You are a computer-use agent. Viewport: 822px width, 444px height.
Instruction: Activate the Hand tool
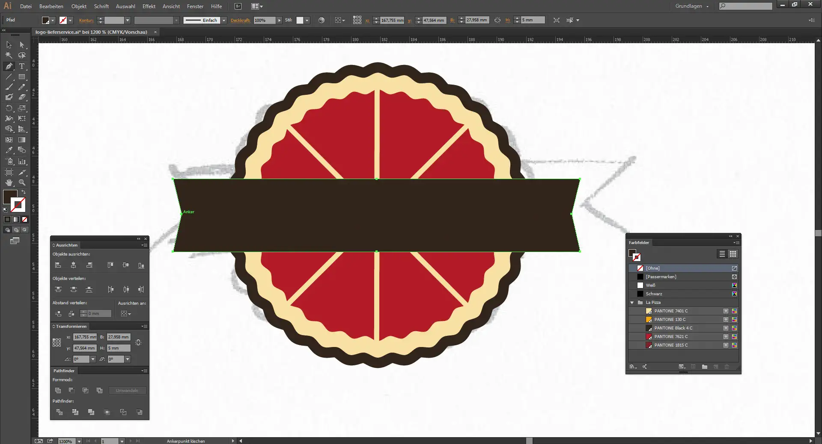pos(9,182)
